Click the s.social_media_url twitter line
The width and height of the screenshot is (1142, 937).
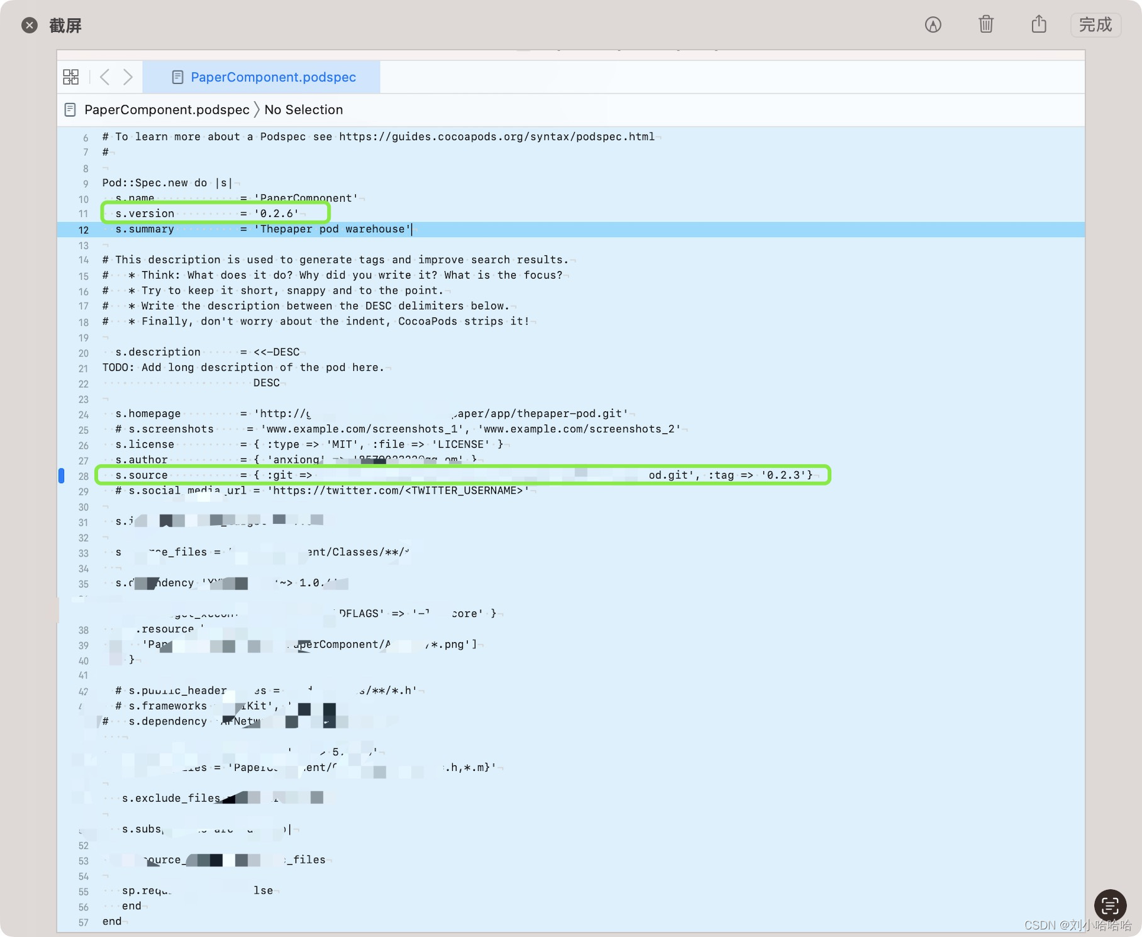pos(322,491)
